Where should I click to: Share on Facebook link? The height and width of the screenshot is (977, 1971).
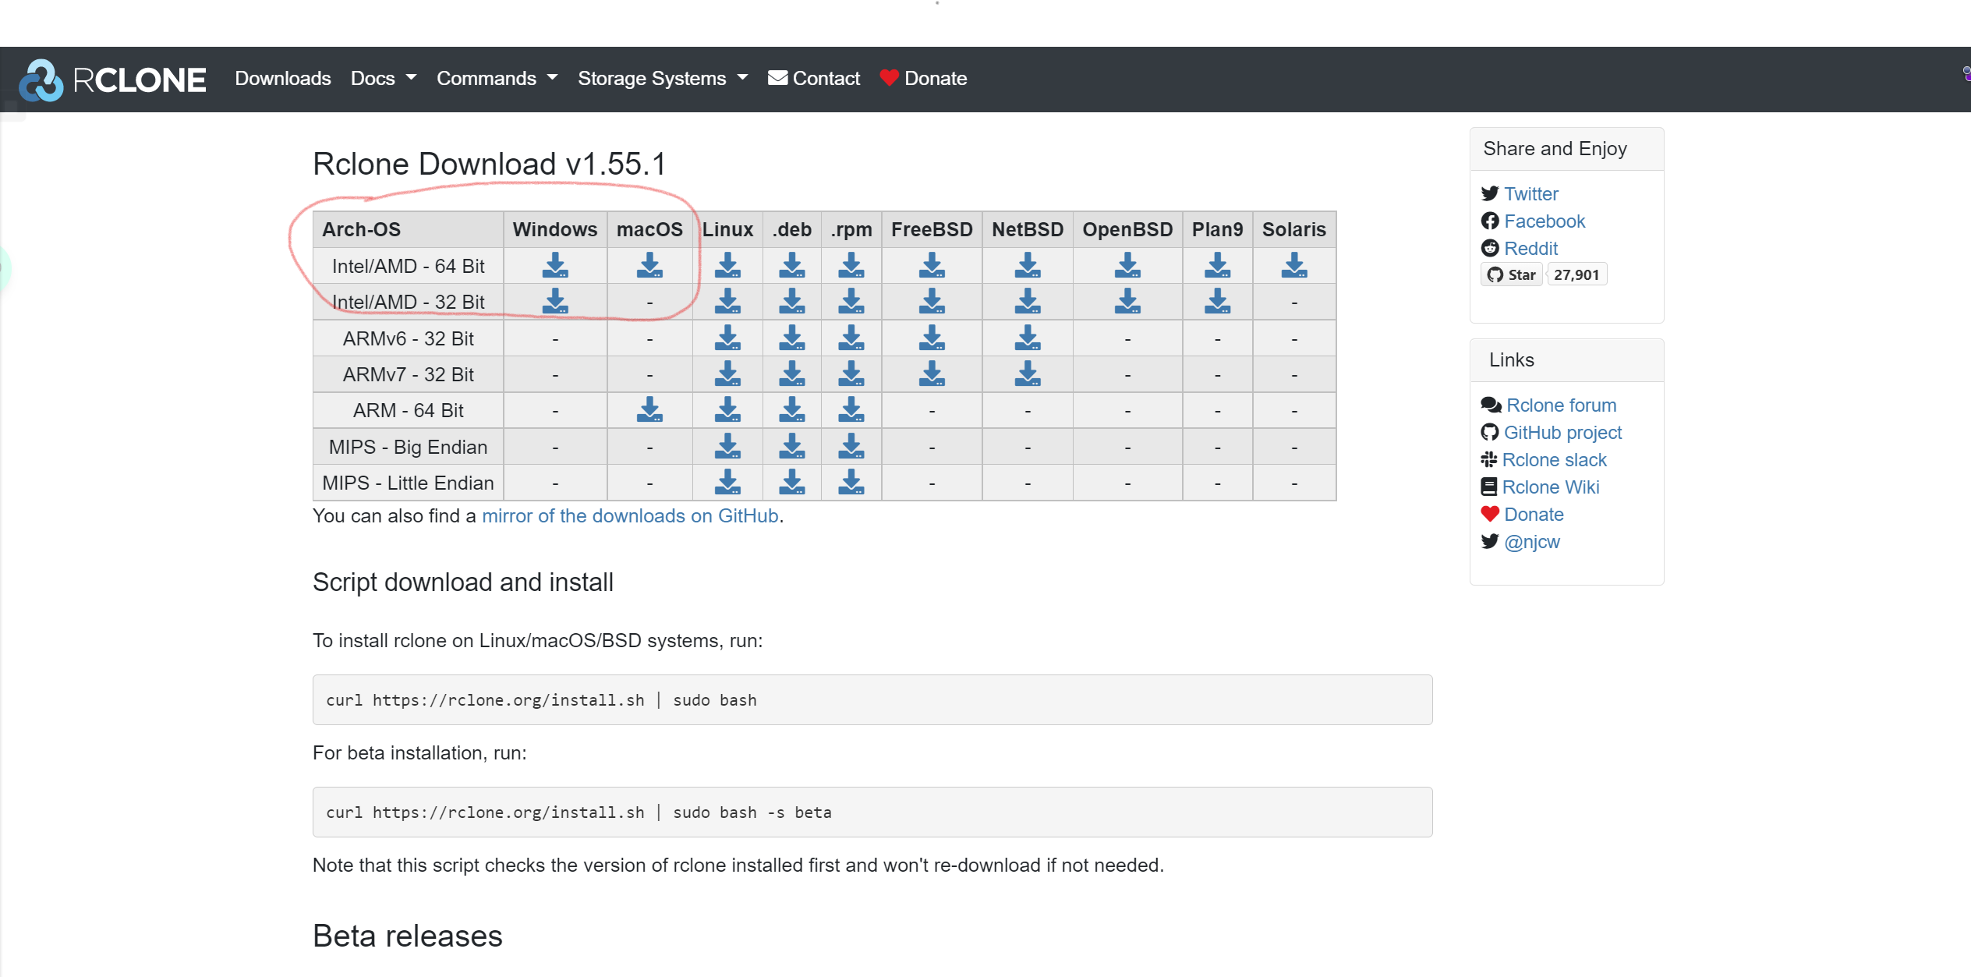click(x=1544, y=221)
